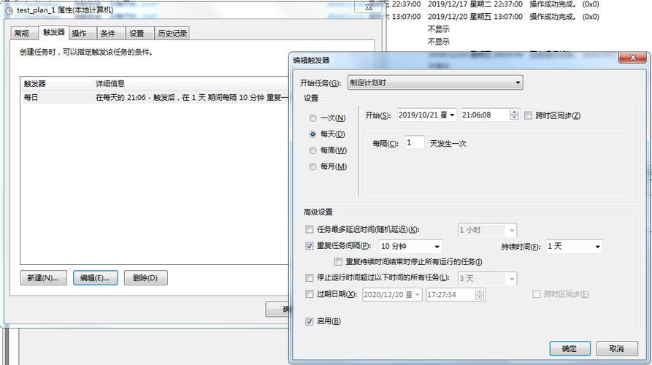Click the 2019/12/17 星期二 22:37:00 history entry
This screenshot has height=365, width=652.
click(x=475, y=4)
